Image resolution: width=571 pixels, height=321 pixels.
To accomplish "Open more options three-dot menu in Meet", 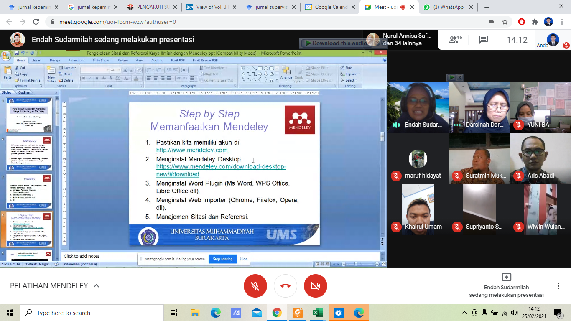I will pyautogui.click(x=558, y=286).
